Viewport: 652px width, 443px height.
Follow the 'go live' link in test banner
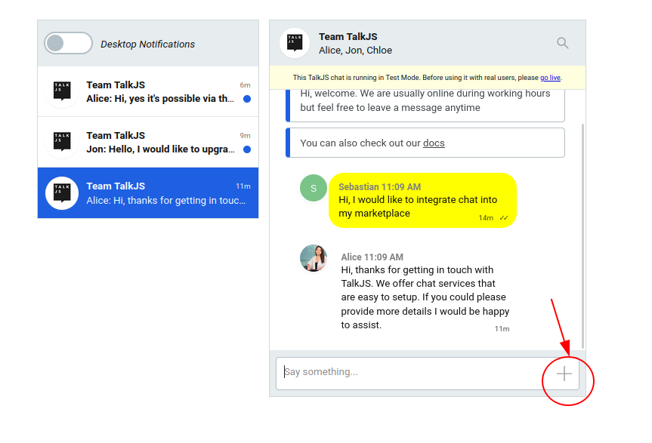[550, 78]
